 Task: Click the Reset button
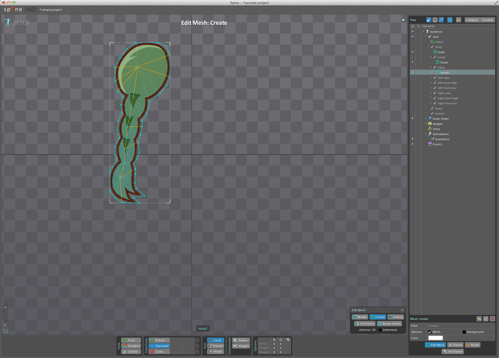(x=473, y=345)
